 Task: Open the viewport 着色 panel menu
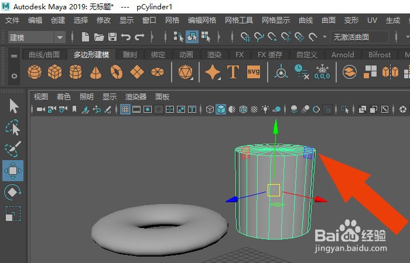pos(63,97)
